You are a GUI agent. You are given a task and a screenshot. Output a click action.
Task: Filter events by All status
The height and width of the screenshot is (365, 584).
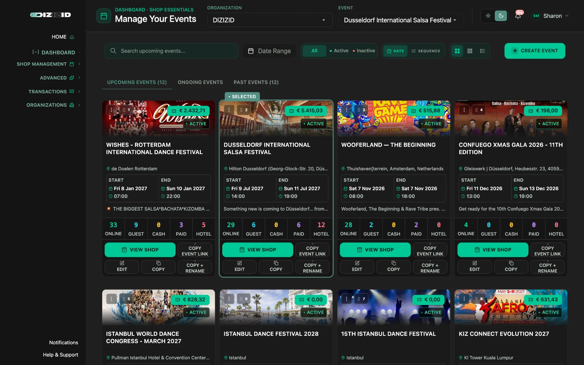click(314, 51)
